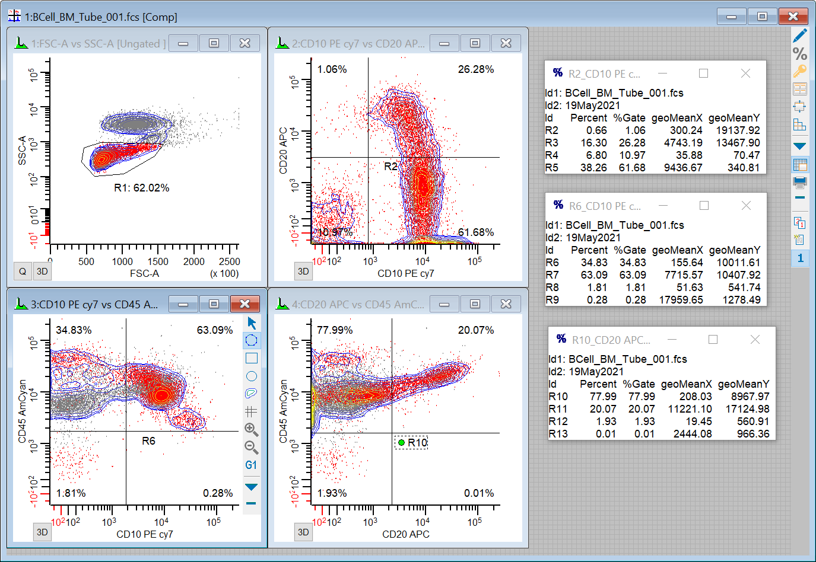Open the percent statistics tool in right toolbar
Viewport: 816px width, 562px height.
(x=800, y=54)
